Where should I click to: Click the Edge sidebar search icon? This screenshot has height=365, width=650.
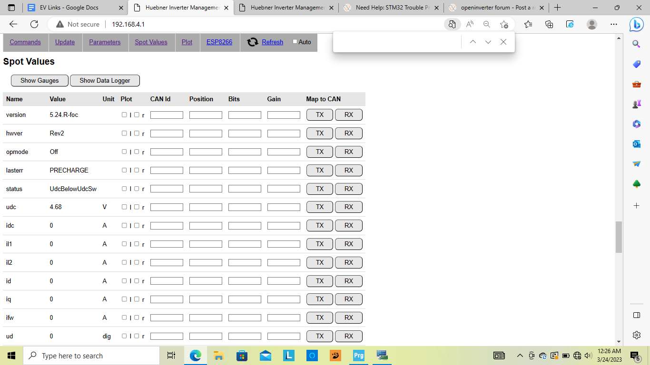tap(636, 44)
